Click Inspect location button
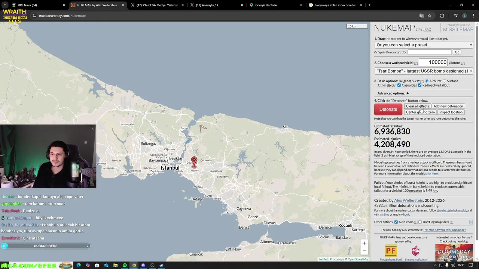479x269 pixels. coord(451,112)
